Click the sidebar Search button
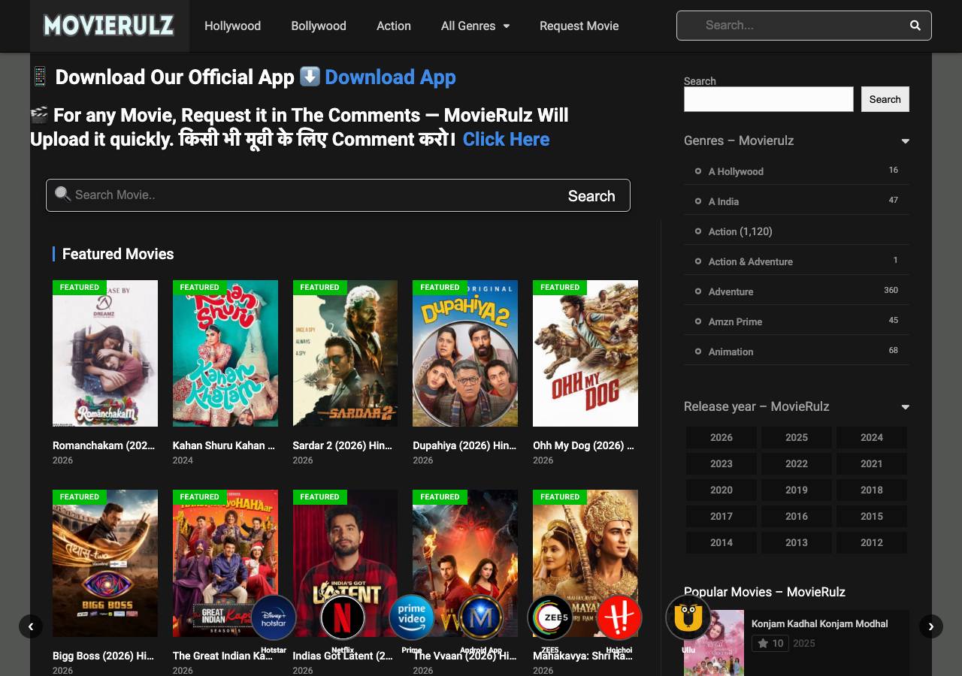962x676 pixels. pyautogui.click(x=885, y=99)
